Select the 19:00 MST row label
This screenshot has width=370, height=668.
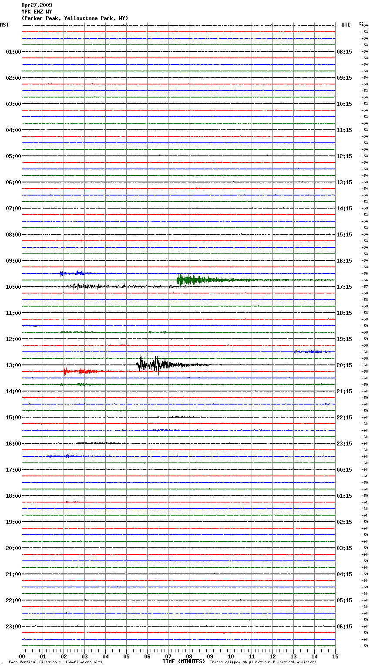click(x=13, y=522)
